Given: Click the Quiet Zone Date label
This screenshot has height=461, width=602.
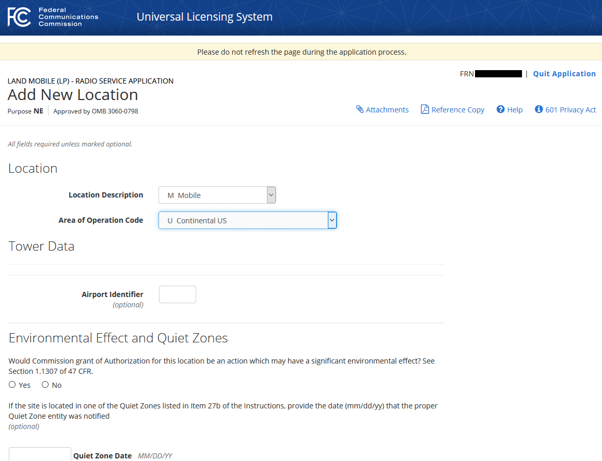Looking at the screenshot, I should point(103,456).
